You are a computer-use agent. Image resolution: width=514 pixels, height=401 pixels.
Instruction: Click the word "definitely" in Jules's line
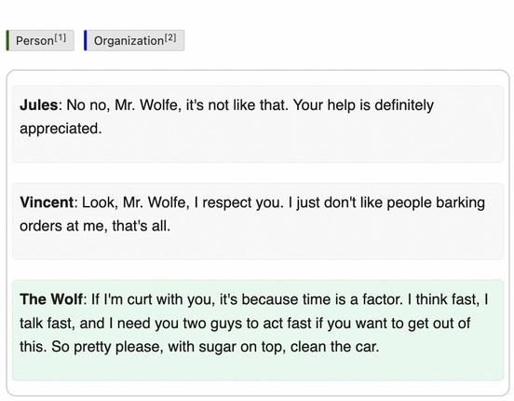point(404,105)
